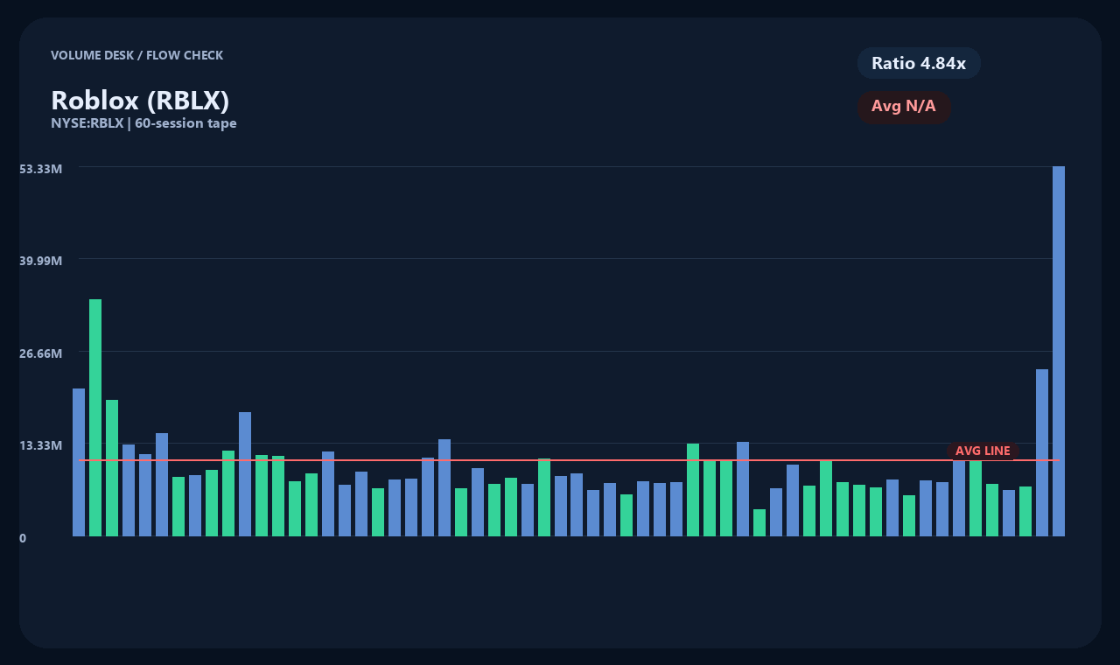Click the 53.33M axis label

coord(41,168)
